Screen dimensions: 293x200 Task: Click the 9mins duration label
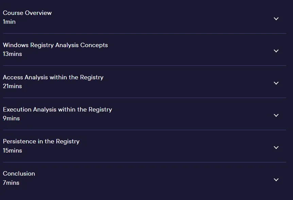tap(11, 119)
